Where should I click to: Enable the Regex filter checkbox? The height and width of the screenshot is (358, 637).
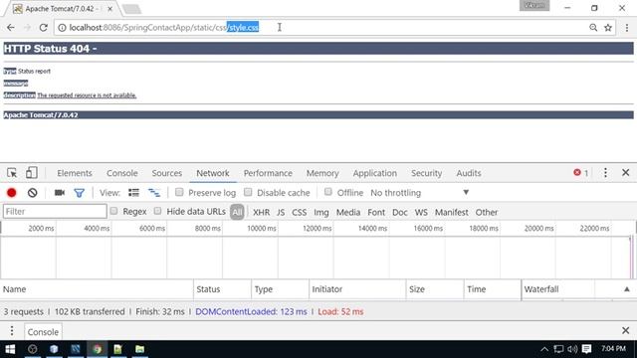114,211
